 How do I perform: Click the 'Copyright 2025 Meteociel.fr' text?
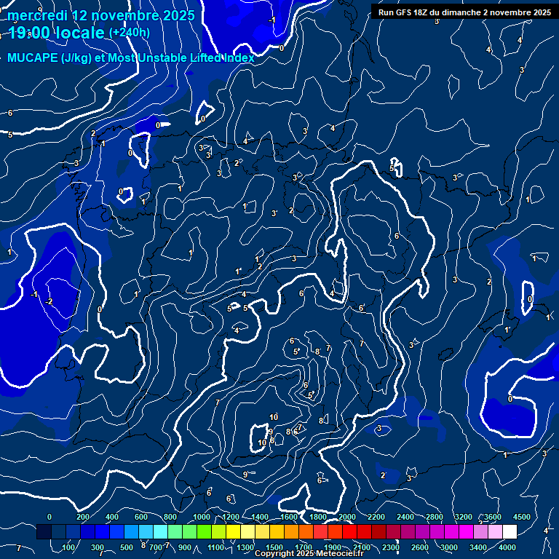coord(309,553)
